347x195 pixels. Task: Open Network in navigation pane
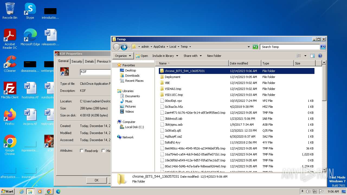pos(128,137)
